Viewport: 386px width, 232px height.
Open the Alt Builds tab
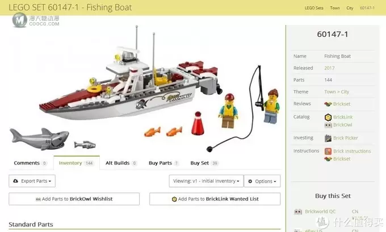click(121, 163)
